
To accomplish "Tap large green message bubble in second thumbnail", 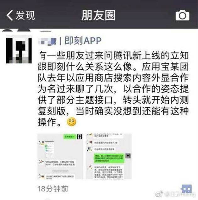I will 109,158.
